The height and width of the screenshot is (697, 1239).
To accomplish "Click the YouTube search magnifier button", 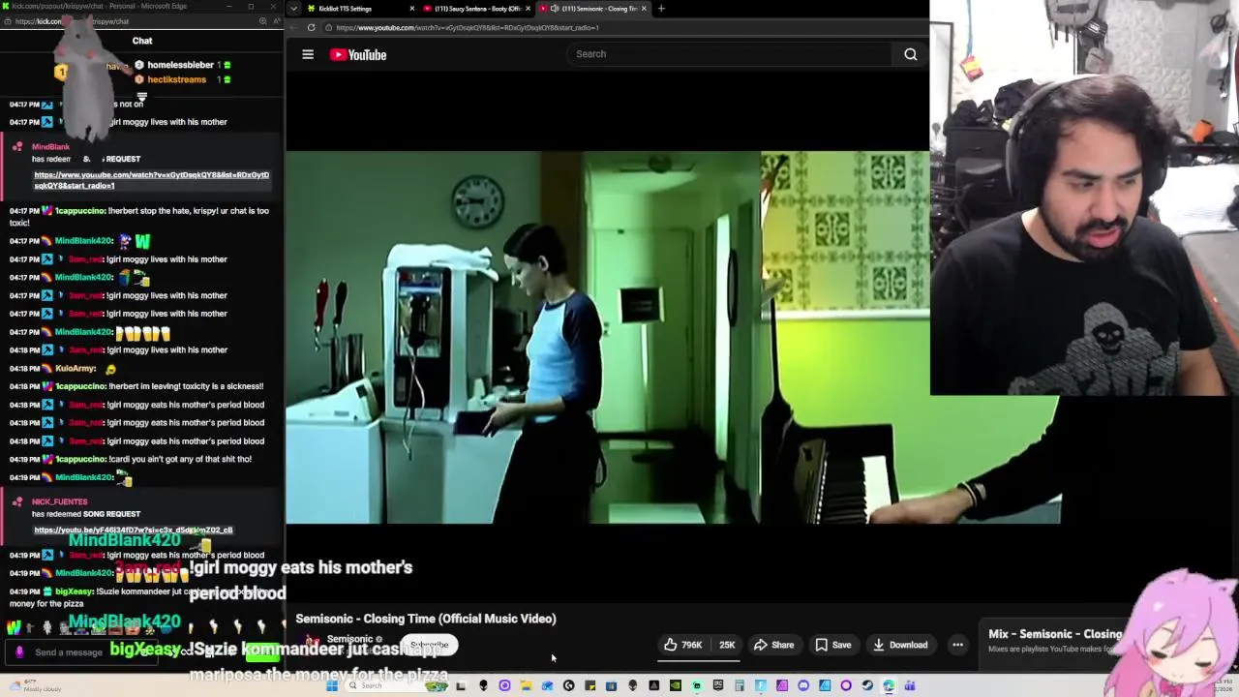I will [911, 54].
